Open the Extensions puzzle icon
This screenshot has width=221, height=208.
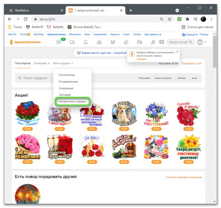pos(187,19)
